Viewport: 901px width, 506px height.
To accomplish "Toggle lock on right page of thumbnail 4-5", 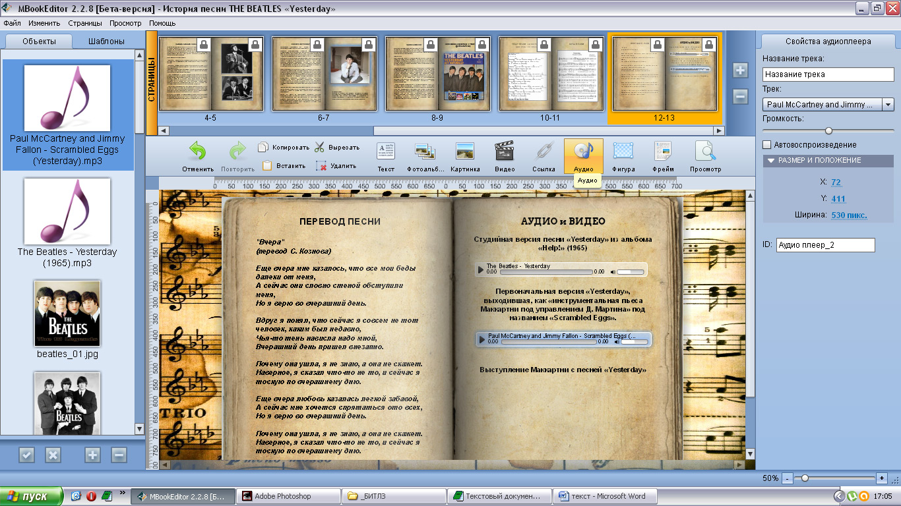I will pyautogui.click(x=256, y=45).
